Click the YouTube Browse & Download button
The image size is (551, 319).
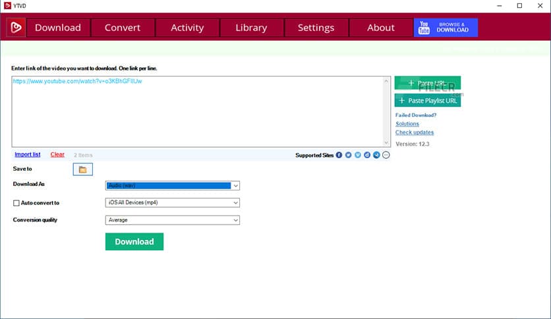click(446, 28)
